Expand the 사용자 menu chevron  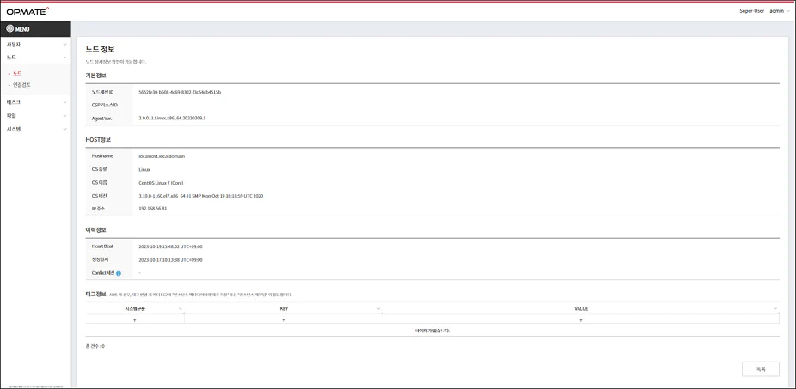click(64, 45)
